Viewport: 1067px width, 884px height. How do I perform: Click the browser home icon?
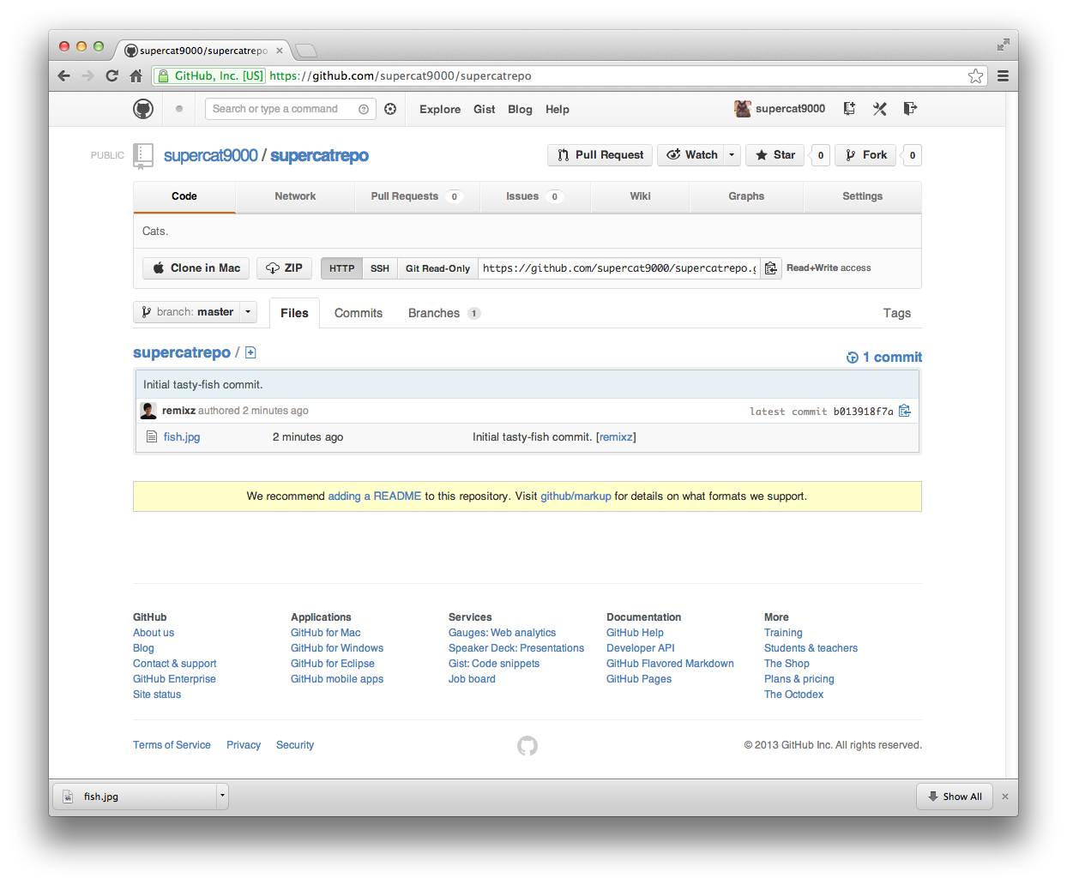(x=136, y=75)
